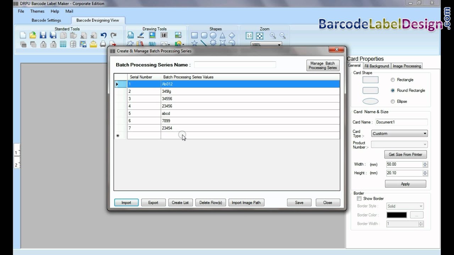Click the Apply button

[405, 184]
